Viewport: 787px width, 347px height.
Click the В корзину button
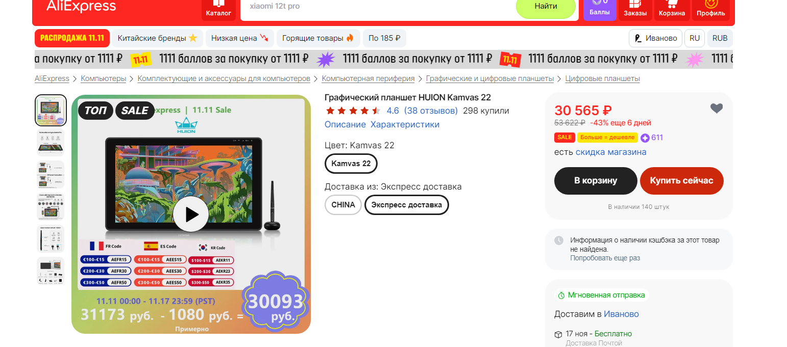[596, 181]
